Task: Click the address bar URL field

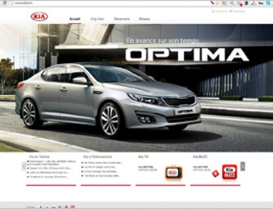Action: [x=109, y=3]
